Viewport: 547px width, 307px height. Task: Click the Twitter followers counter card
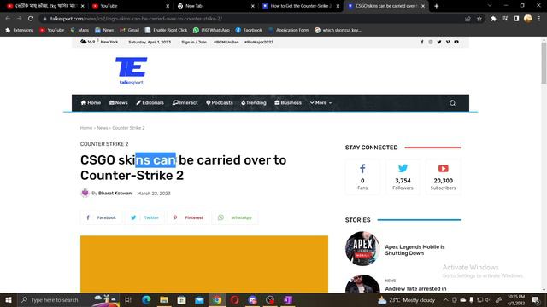403,177
